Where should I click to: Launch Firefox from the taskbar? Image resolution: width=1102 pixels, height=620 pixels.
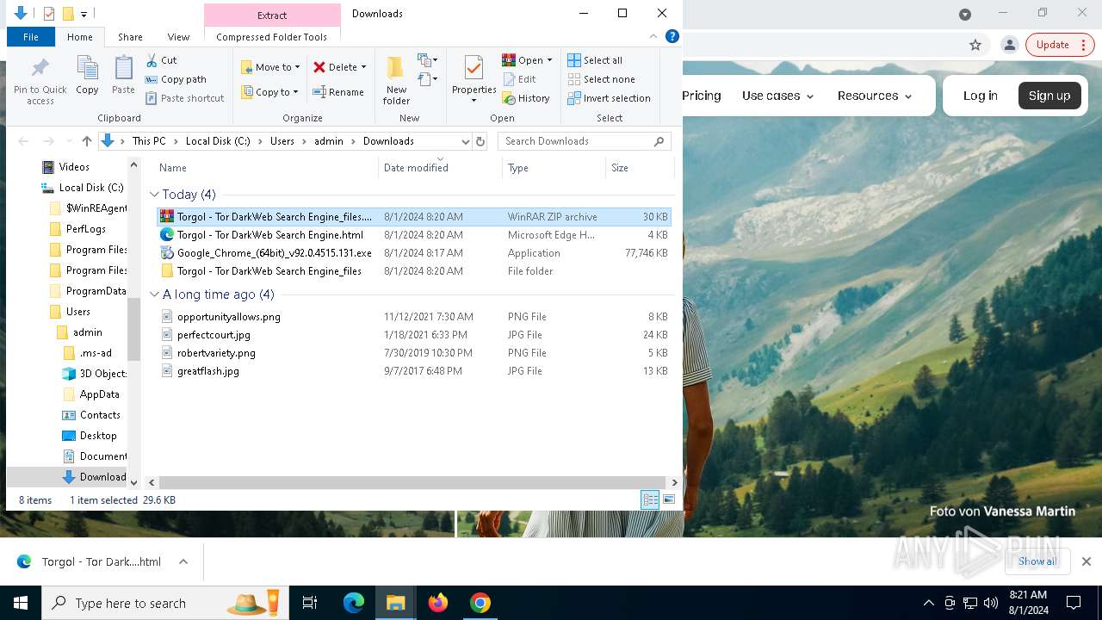(438, 603)
